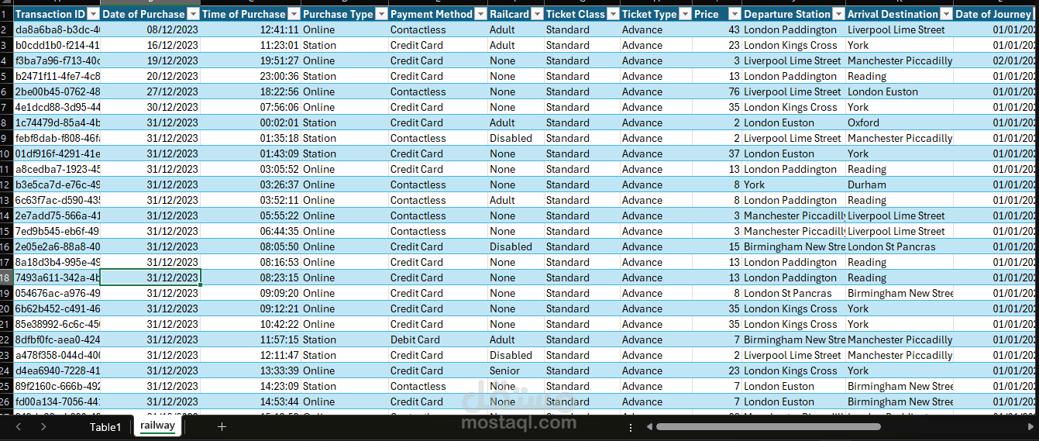Image resolution: width=1039 pixels, height=441 pixels.
Task: Select cell with date 27/12/2023
Action: coord(150,91)
